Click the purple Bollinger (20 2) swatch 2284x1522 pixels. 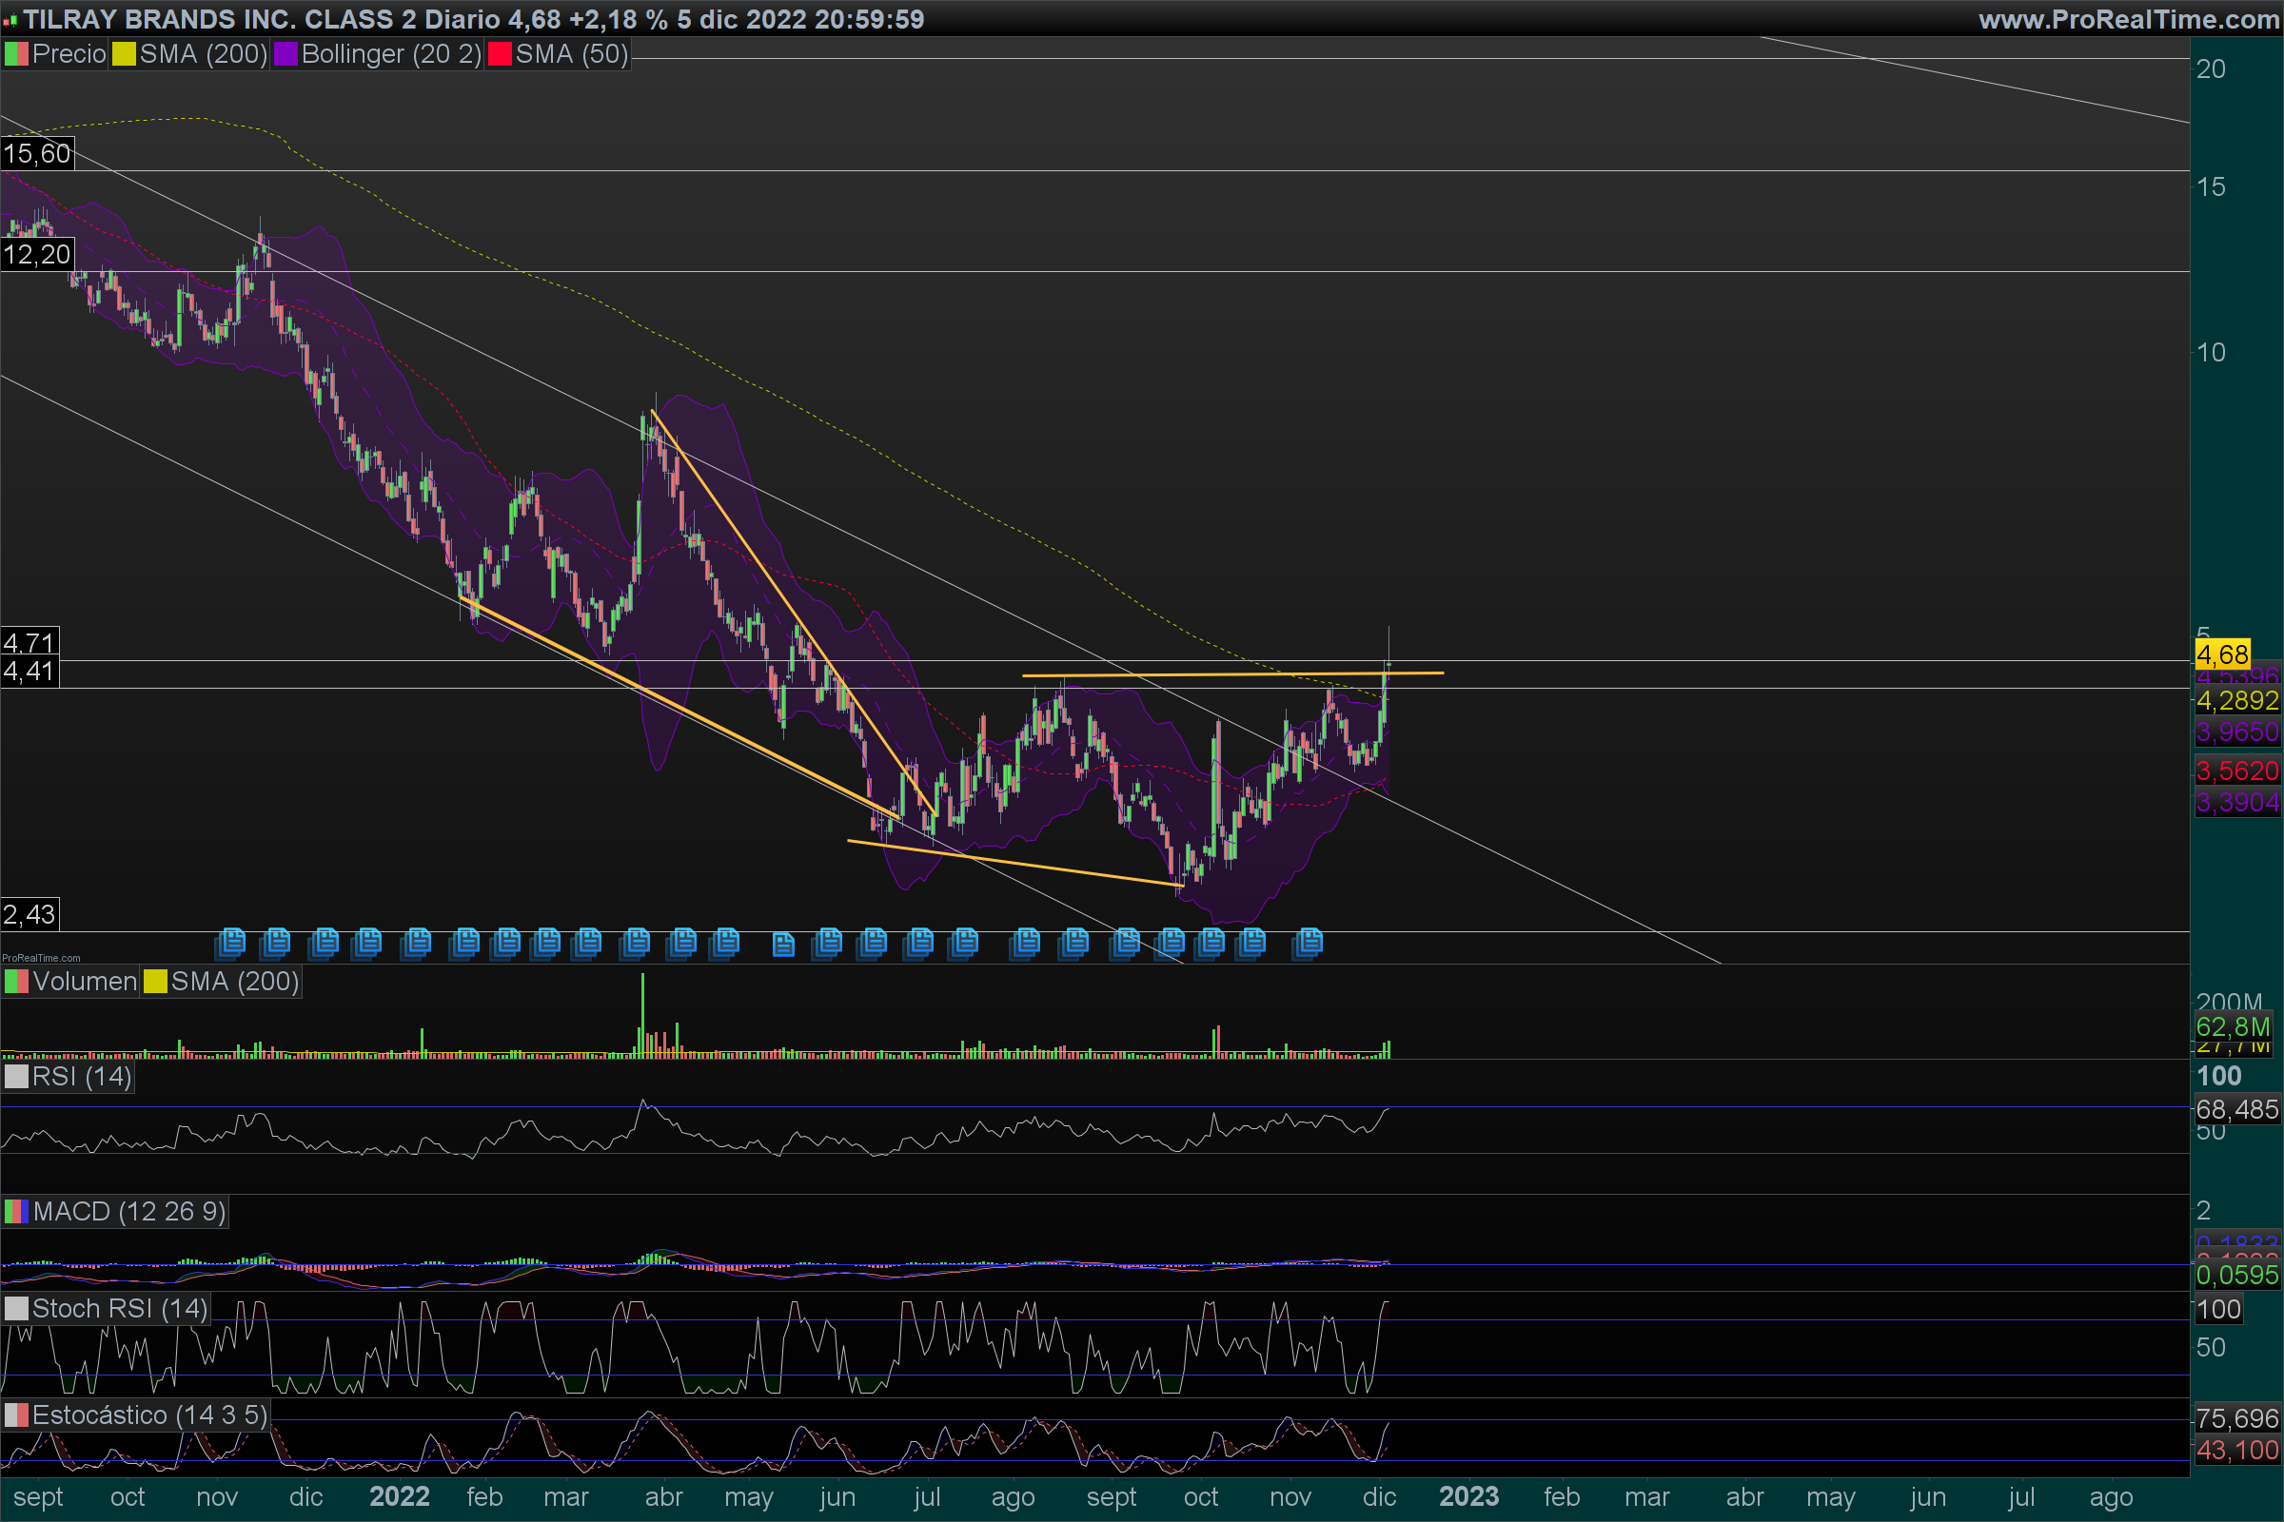click(285, 54)
